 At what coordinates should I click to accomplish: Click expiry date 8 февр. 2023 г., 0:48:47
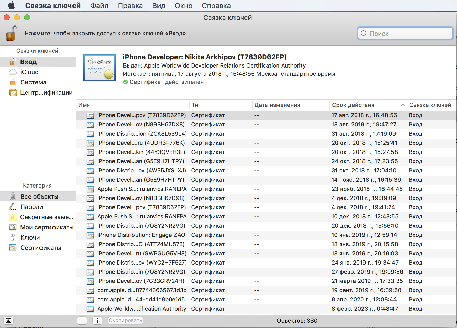pyautogui.click(x=365, y=309)
